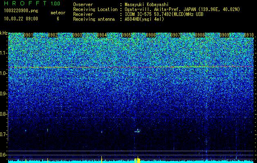Click the Receiver label
The image size is (257, 163).
pos(83,14)
